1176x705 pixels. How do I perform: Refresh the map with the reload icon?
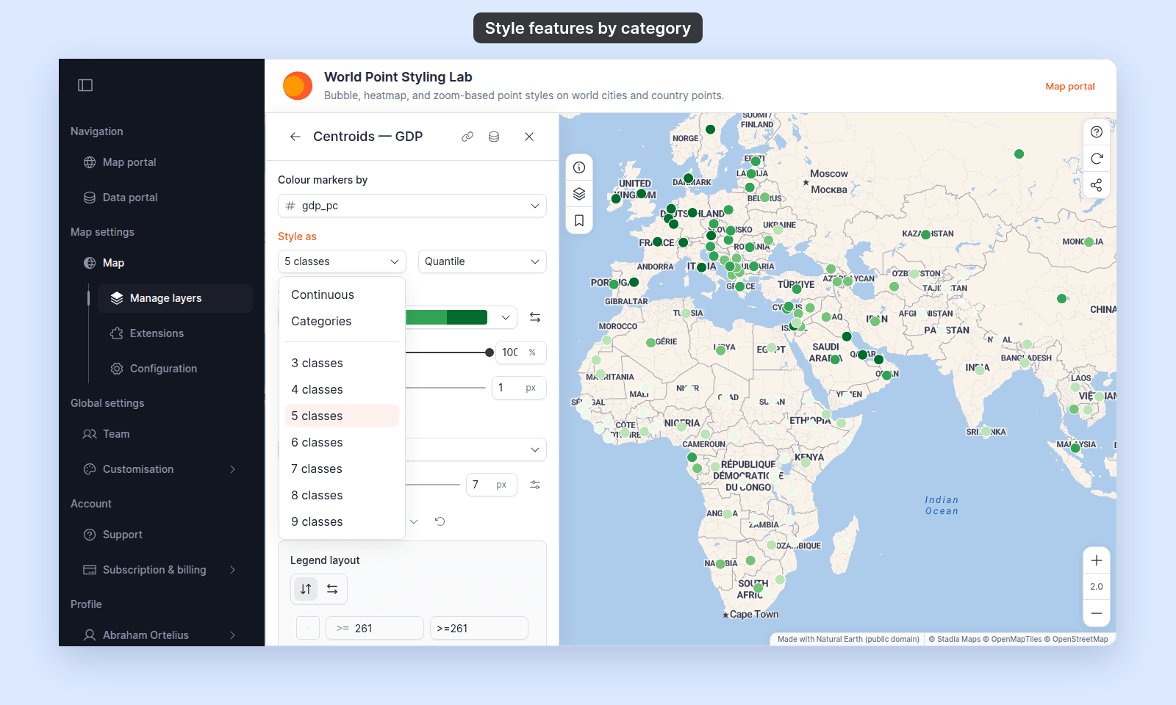[1097, 159]
